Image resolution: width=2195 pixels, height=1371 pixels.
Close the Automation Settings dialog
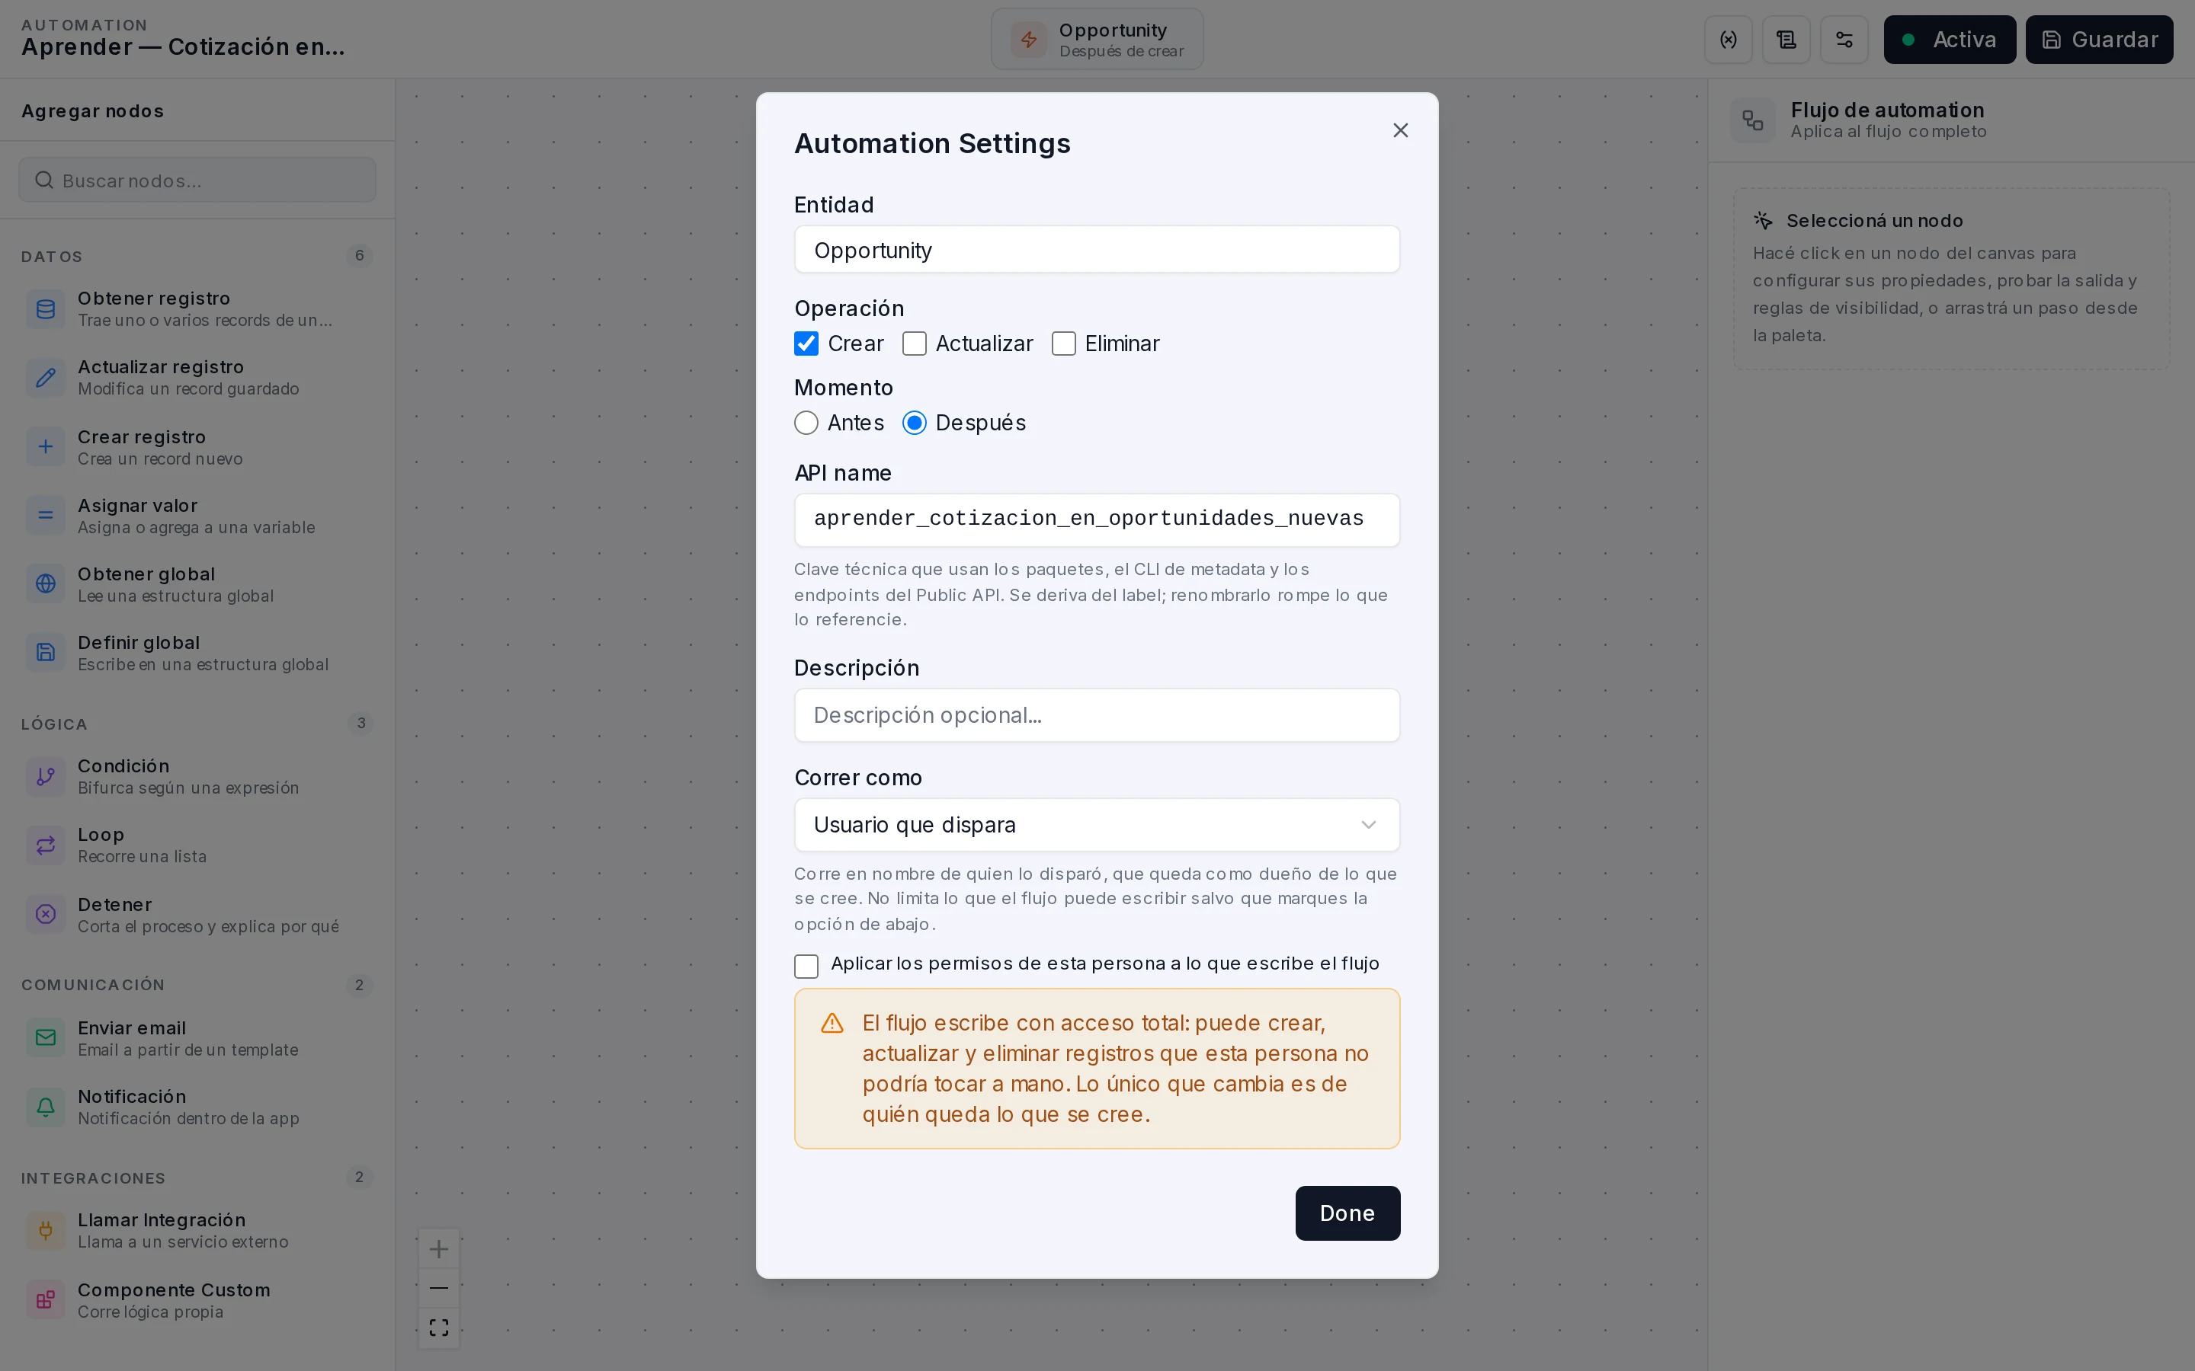[x=1400, y=130]
